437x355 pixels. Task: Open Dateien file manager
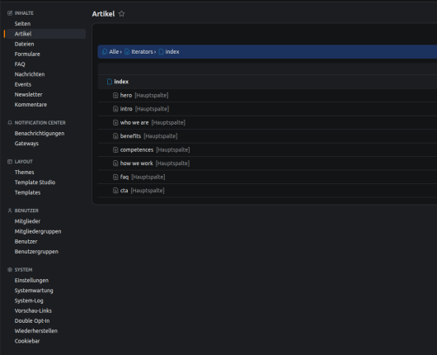pyautogui.click(x=24, y=44)
